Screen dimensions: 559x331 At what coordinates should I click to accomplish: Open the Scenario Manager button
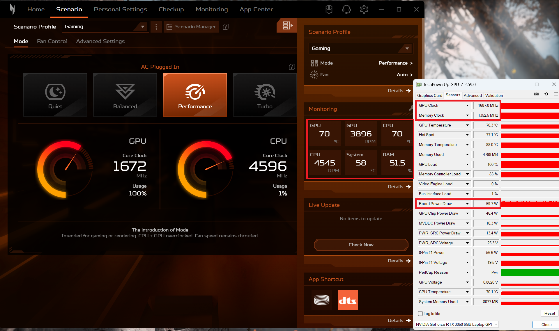(x=191, y=27)
